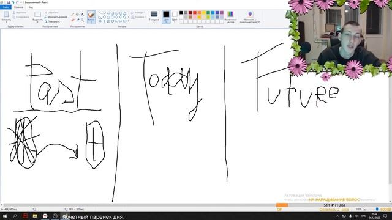
Task: Open the blue File tab
Action: point(6,7)
